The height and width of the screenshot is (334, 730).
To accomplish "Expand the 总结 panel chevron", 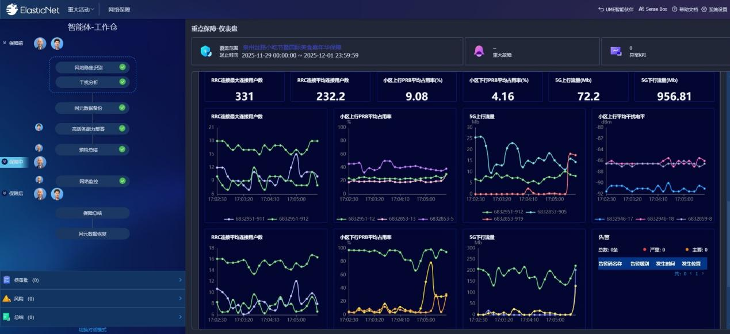I will tap(180, 317).
